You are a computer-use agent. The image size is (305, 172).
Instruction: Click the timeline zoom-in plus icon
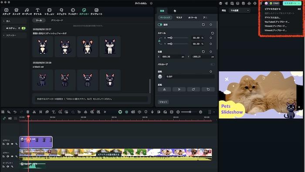tap(200, 112)
